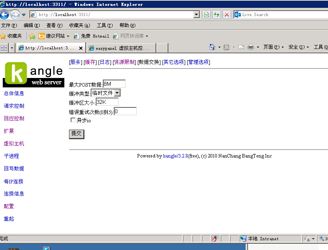This screenshot has width=328, height=250.
Task: Open the 编辑(E) menu
Action: pos(32,25)
